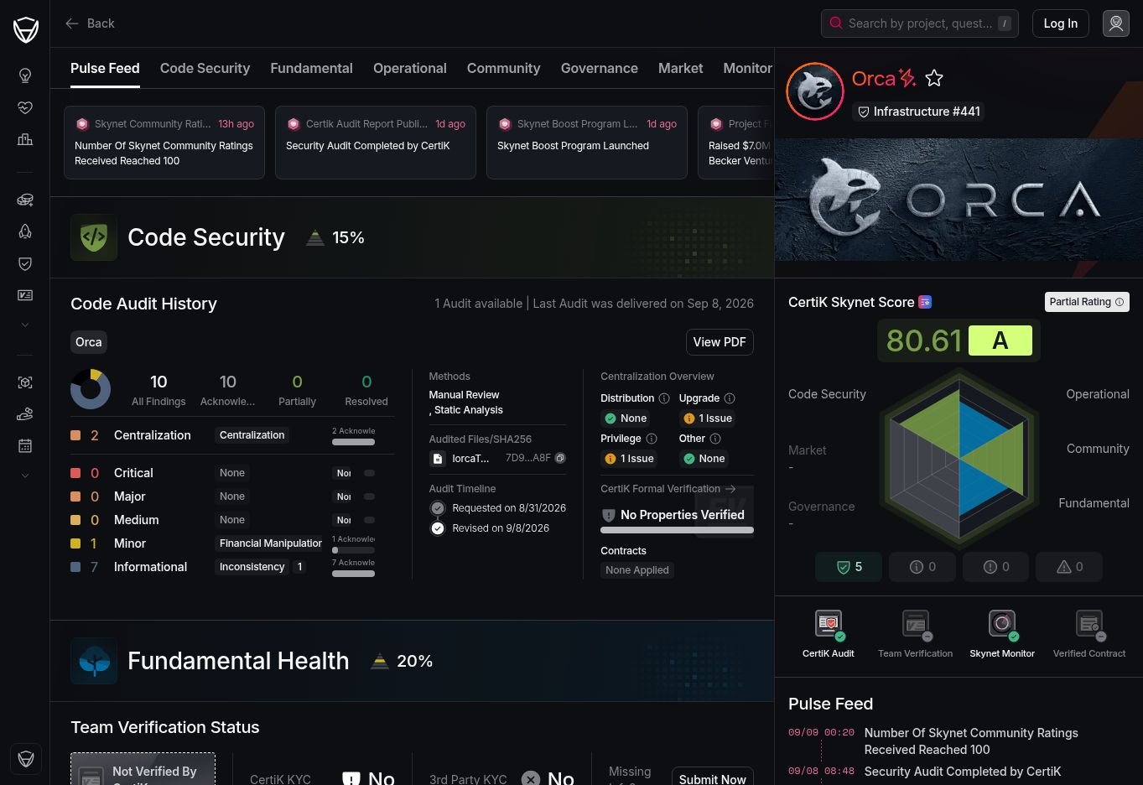Open the heartbeat pulse sidebar icon
The image size is (1143, 785).
click(25, 107)
